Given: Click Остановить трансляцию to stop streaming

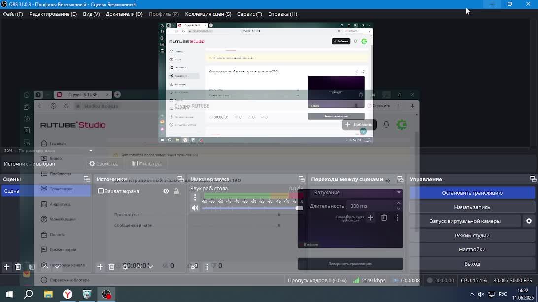Looking at the screenshot, I should 472,193.
